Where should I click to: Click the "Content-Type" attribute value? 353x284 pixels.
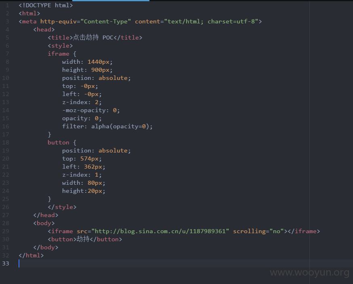pos(105,21)
